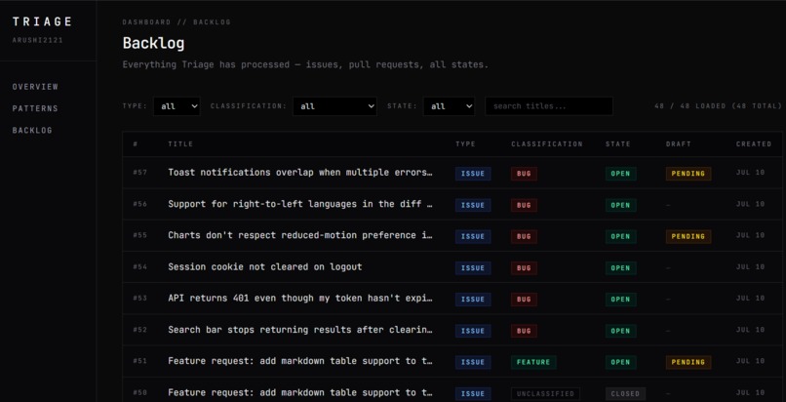Click the ISSUE badge on row #52
The image size is (786, 402).
pos(473,331)
